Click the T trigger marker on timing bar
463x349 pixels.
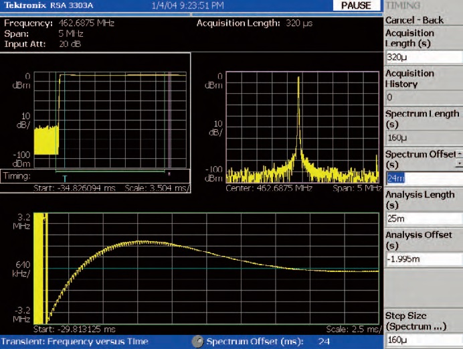(64, 178)
